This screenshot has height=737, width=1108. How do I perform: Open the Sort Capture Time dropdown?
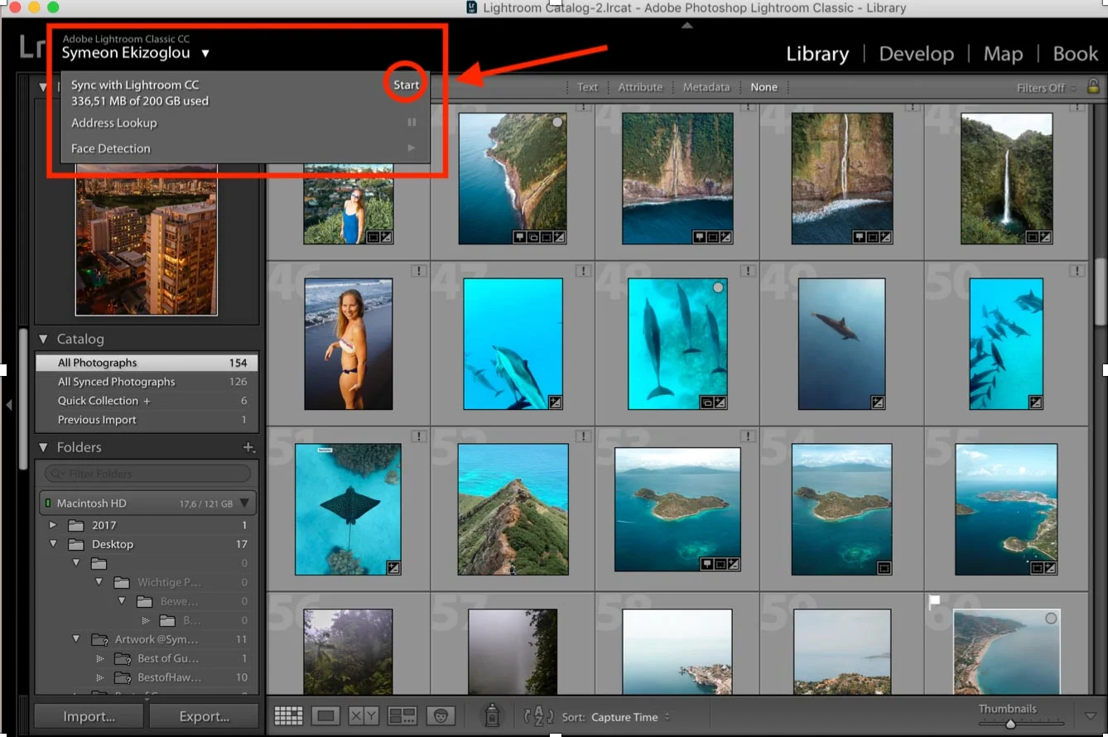pos(630,717)
